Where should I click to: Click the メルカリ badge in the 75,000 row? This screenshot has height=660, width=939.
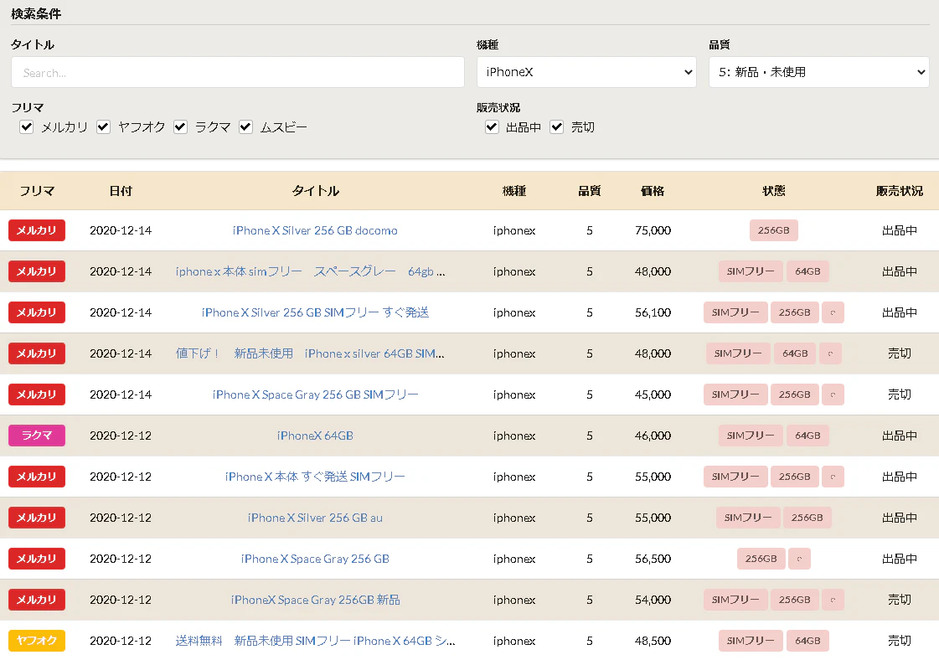tap(37, 230)
